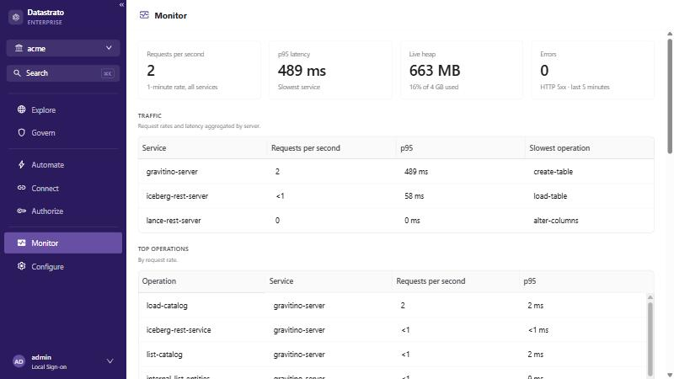Click the page vertical scrollbar thumb
Screen dimensions: 674x379
pos(670,96)
